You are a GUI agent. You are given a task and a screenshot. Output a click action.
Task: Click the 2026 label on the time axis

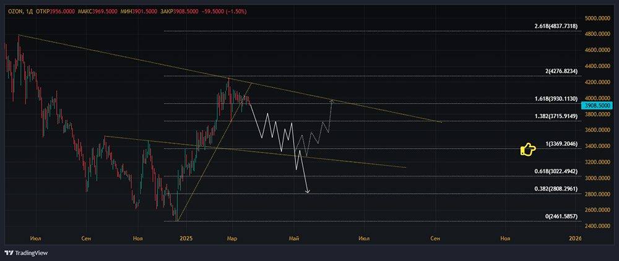click(x=576, y=239)
